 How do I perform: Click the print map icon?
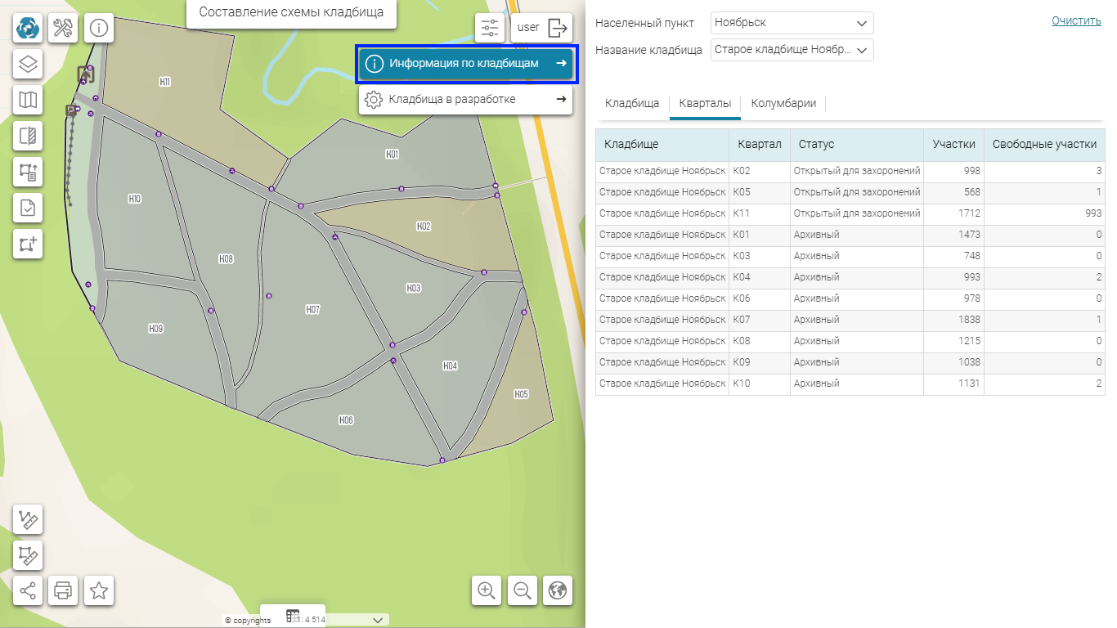tap(64, 590)
